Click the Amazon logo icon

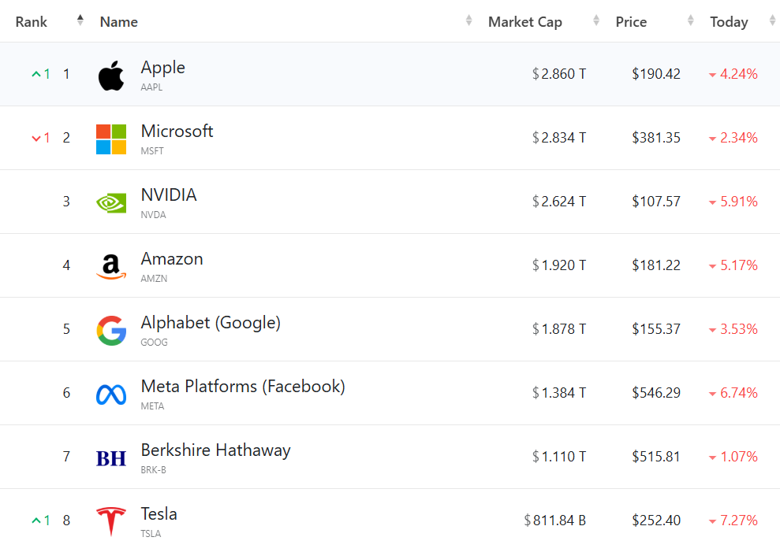111,267
